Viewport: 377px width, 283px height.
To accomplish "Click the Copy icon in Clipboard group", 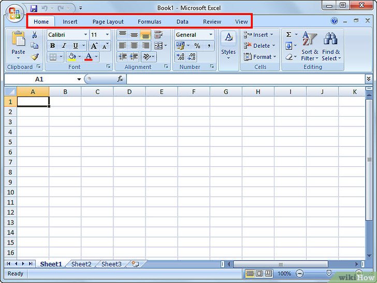I will point(34,46).
